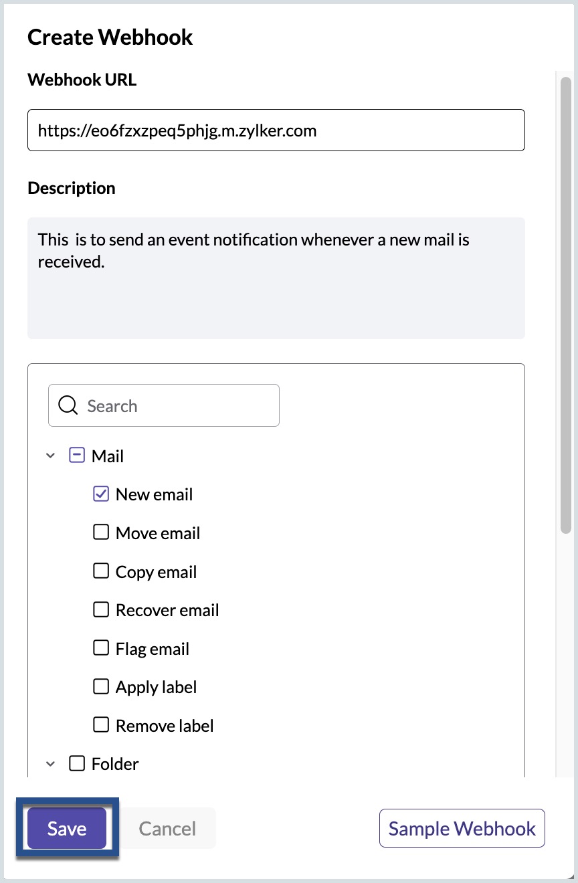Enable the Copy email checkbox
Screen dimensions: 578x883
click(x=101, y=571)
